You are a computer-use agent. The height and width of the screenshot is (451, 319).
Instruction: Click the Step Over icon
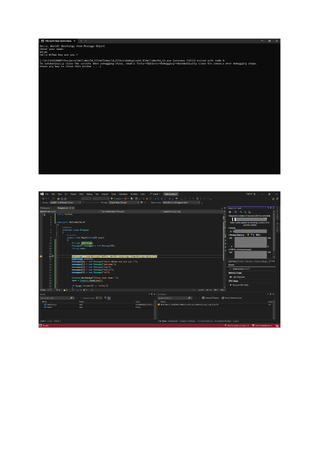pyautogui.click(x=162, y=198)
